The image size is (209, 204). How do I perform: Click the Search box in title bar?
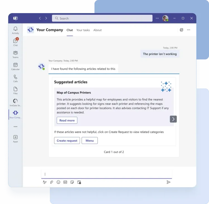tap(102, 18)
